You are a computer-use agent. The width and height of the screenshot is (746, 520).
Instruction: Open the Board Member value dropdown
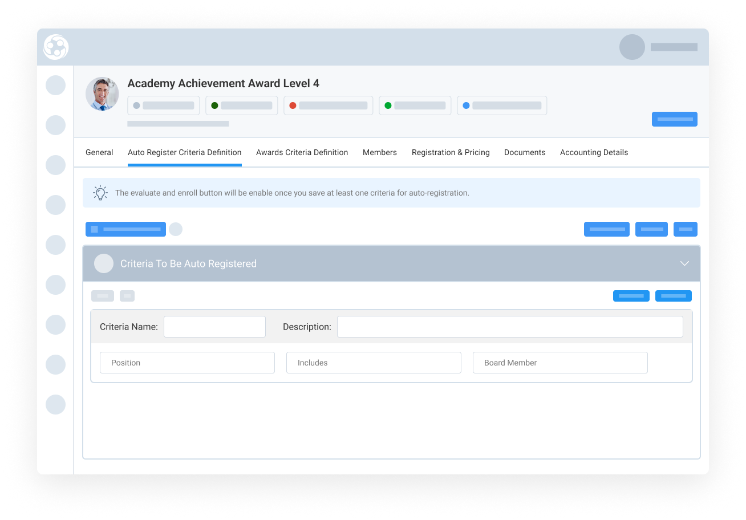pyautogui.click(x=560, y=363)
